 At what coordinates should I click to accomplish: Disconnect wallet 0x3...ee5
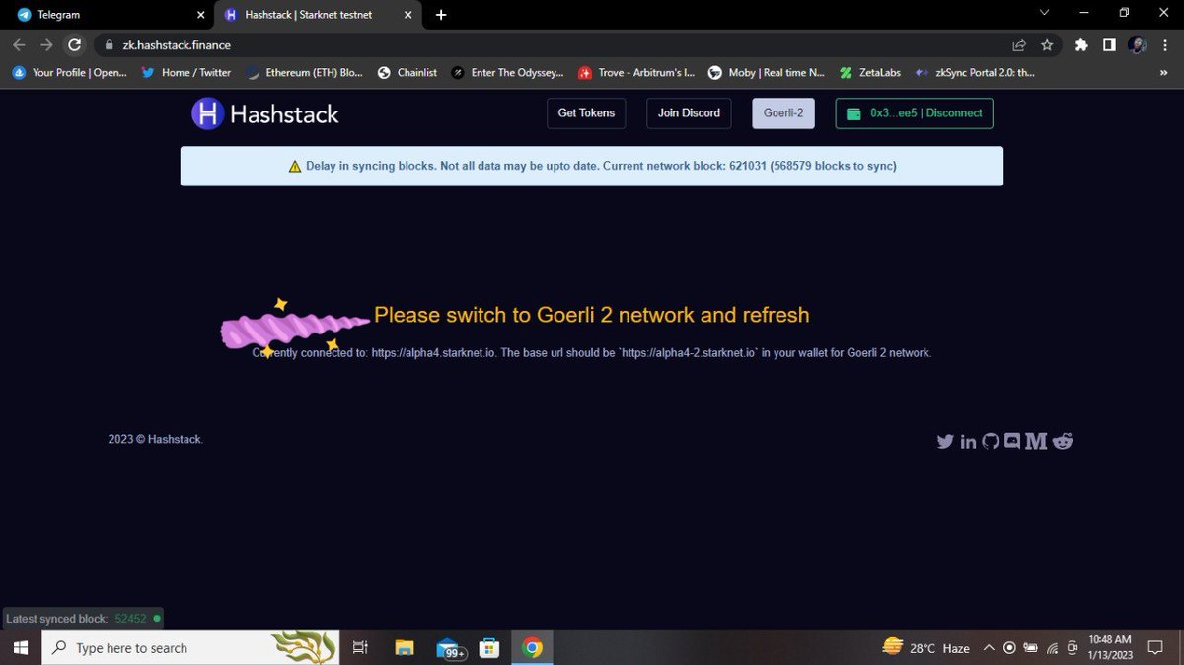pos(914,113)
